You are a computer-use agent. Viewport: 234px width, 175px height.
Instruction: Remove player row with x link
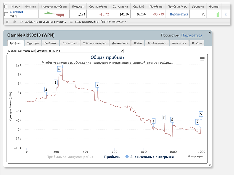(225, 14)
